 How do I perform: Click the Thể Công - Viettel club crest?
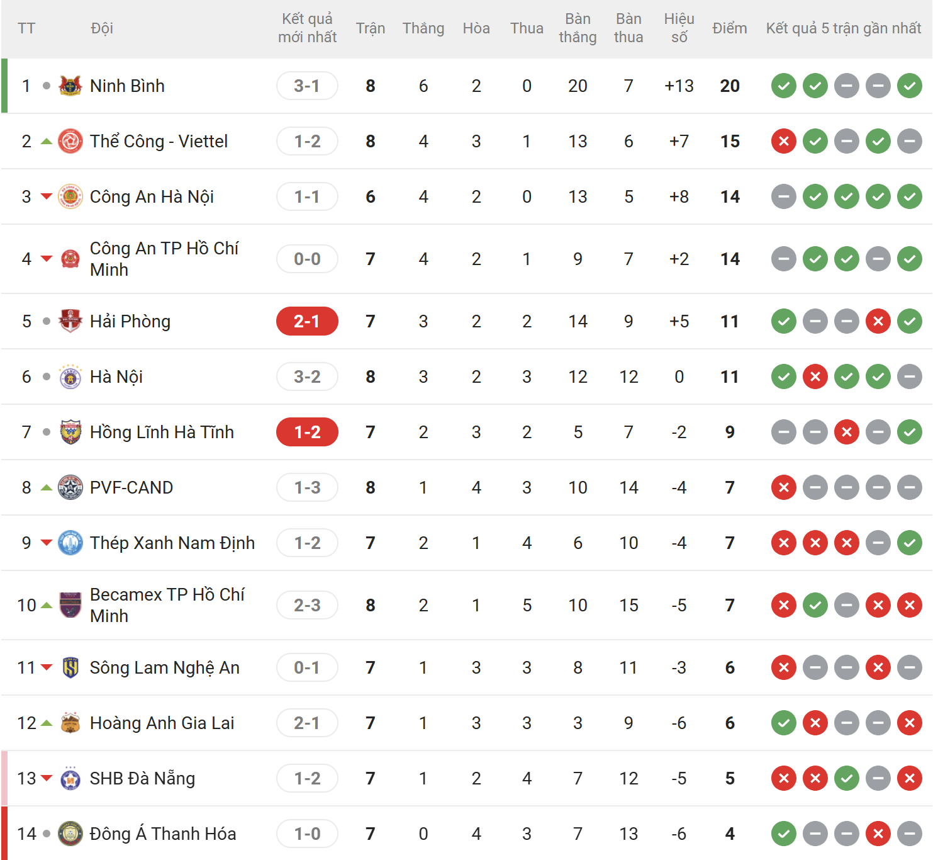[x=70, y=141]
